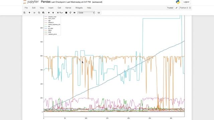This screenshot has height=120, width=214.
Task: Click the age legend entry
Action: [x=49, y=21]
